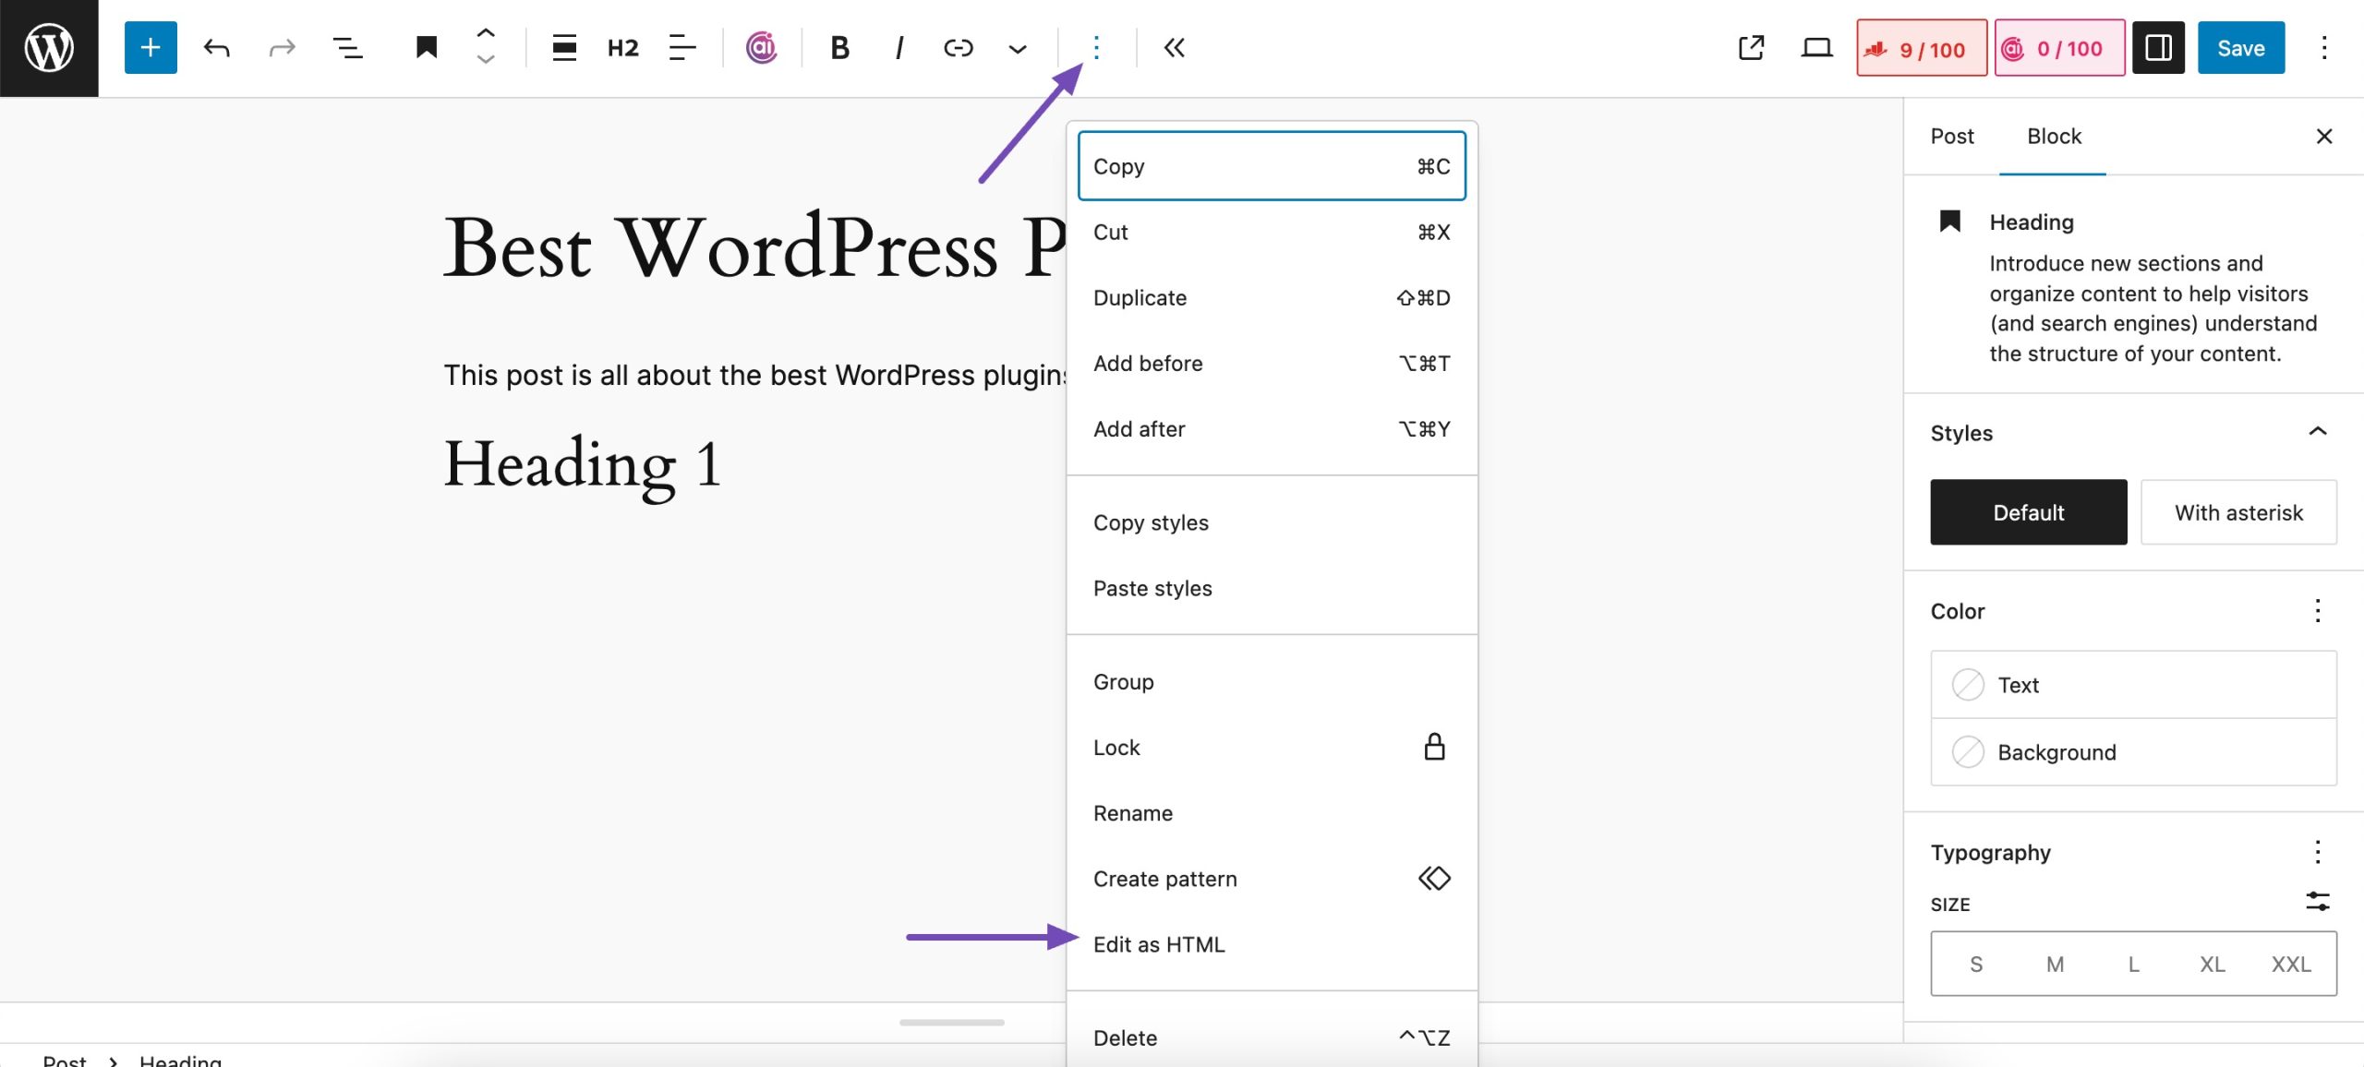Group the selected block

pyautogui.click(x=1272, y=681)
